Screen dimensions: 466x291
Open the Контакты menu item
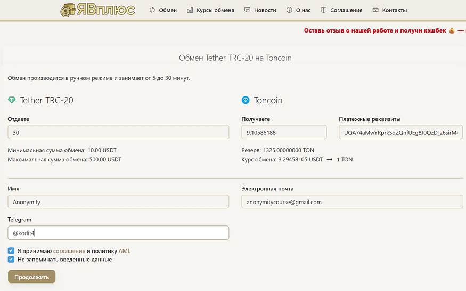point(395,10)
